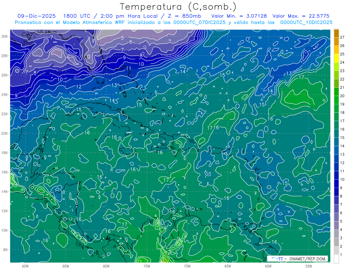Image resolution: width=350 pixels, height=270 pixels.
Task: Select valid-until time "0000UTC_10DIC2025"
Action: 306,22
